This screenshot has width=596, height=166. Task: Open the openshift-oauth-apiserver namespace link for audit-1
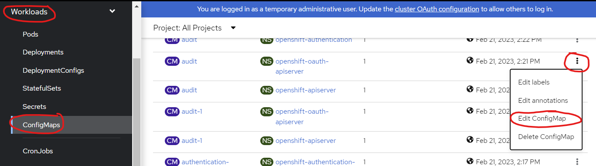(302, 117)
